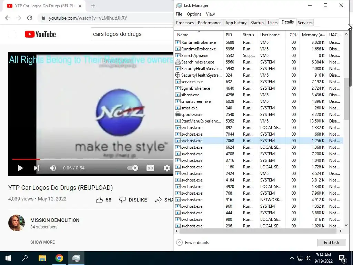
Task: Open Windows Start menu
Action: coord(8,258)
